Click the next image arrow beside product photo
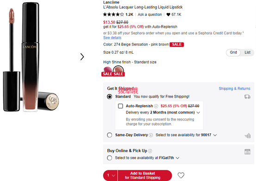The width and height of the screenshot is (256, 181). tap(82, 57)
